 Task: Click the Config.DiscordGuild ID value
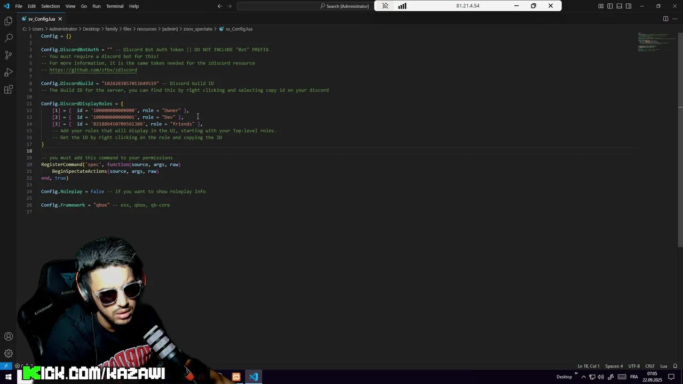pos(130,83)
